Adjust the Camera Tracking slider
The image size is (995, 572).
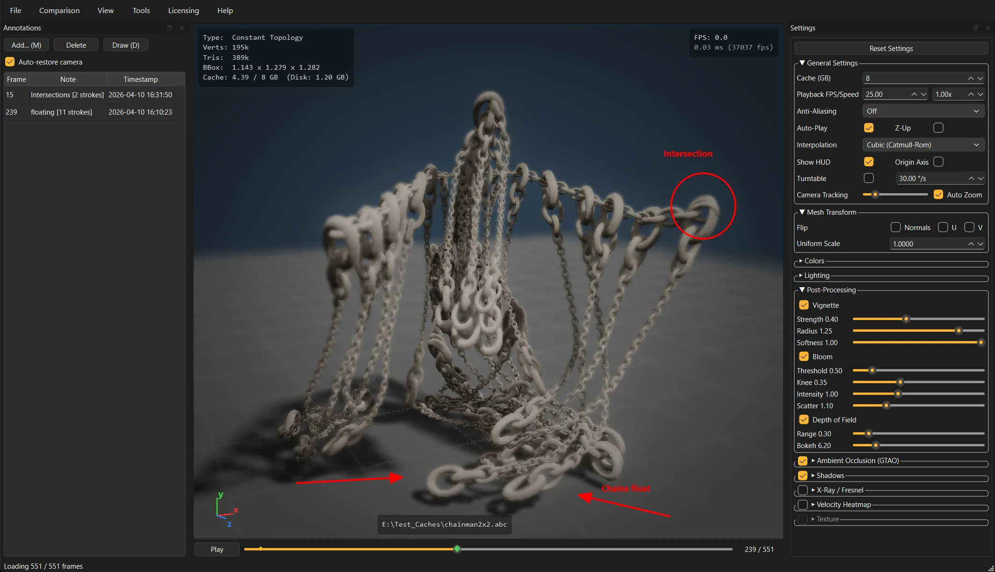pos(895,195)
